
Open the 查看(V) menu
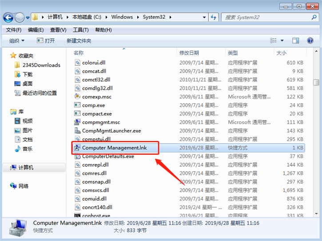58,30
